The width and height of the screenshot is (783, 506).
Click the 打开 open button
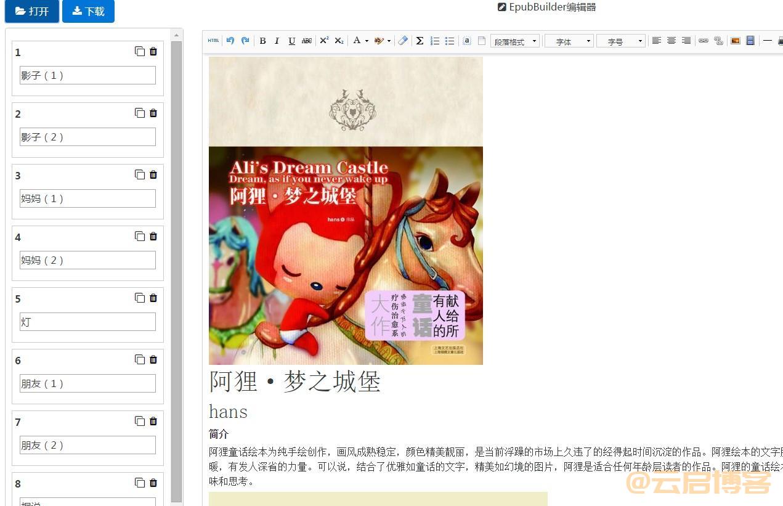pyautogui.click(x=32, y=11)
